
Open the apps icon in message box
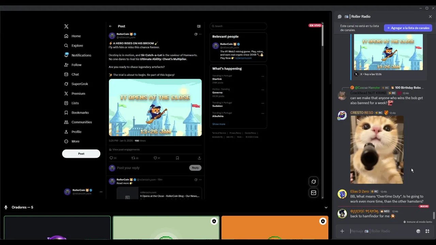pyautogui.click(x=427, y=231)
